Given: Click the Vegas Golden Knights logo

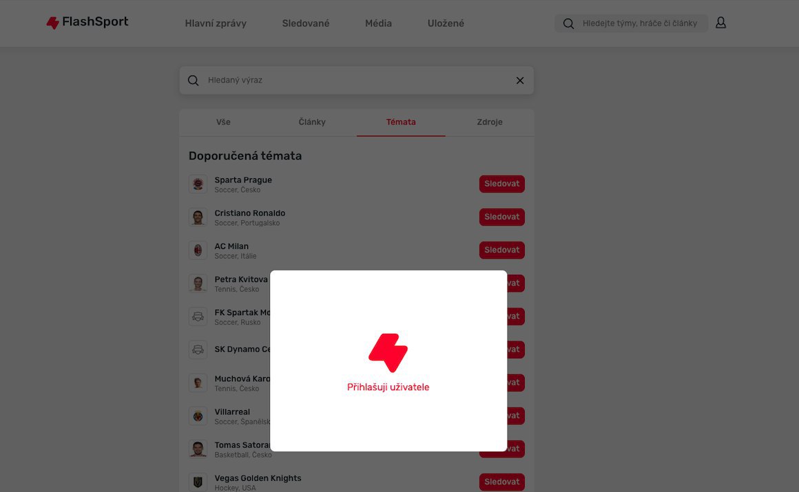Looking at the screenshot, I should tap(198, 482).
